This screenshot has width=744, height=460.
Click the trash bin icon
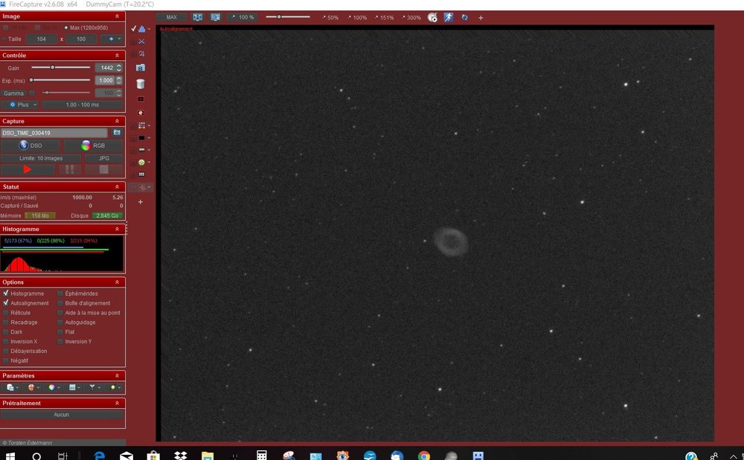141,84
